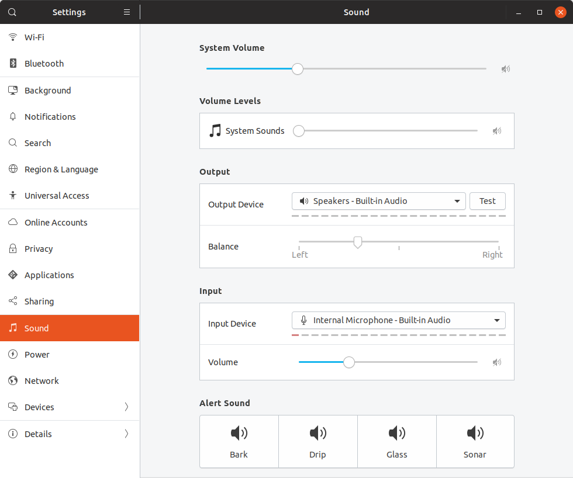Click the Search magnifier icon in sidebar list
573x478 pixels.
(13, 143)
